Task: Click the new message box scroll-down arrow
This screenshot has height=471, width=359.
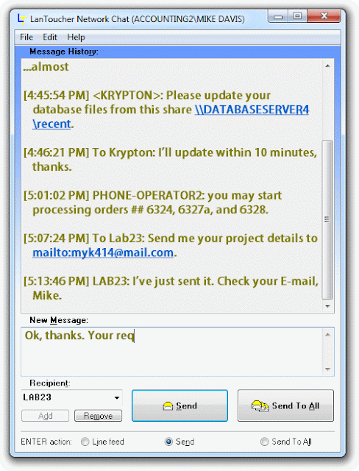Action: (x=327, y=369)
